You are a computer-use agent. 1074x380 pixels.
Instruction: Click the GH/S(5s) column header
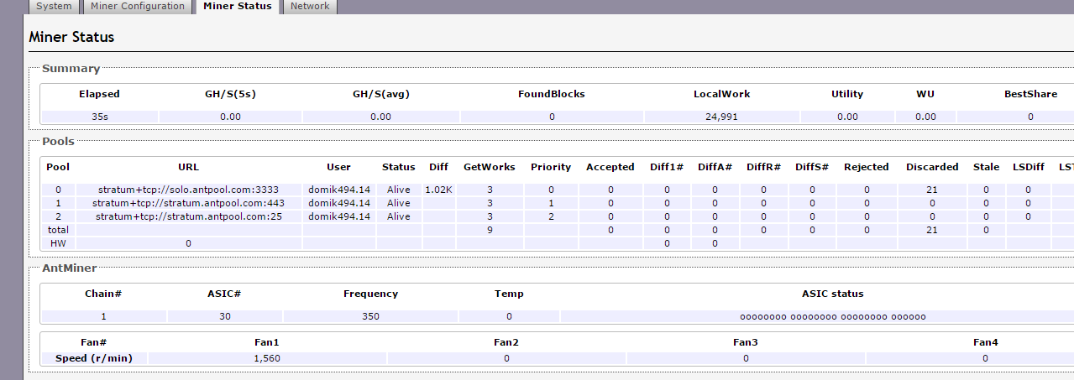pyautogui.click(x=230, y=95)
